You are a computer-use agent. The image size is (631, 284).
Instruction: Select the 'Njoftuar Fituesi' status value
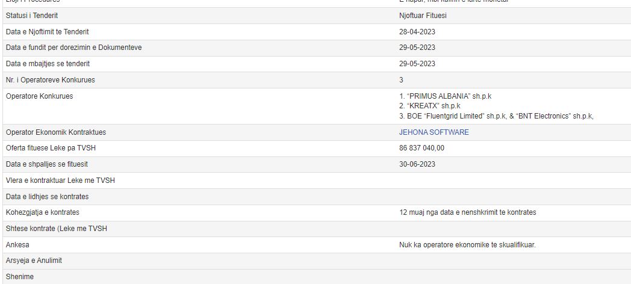coord(423,16)
